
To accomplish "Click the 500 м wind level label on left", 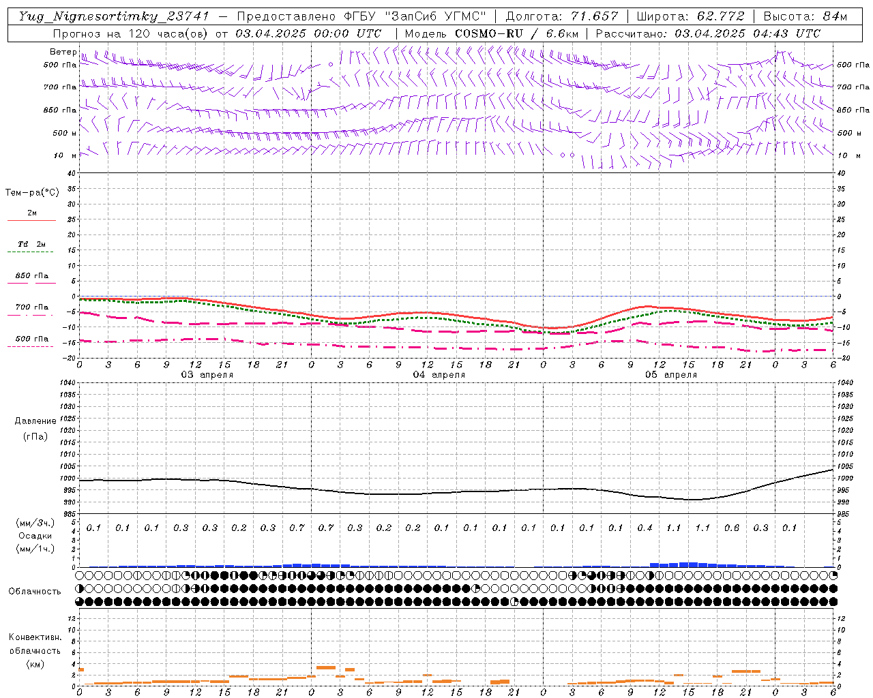I will 65,133.
